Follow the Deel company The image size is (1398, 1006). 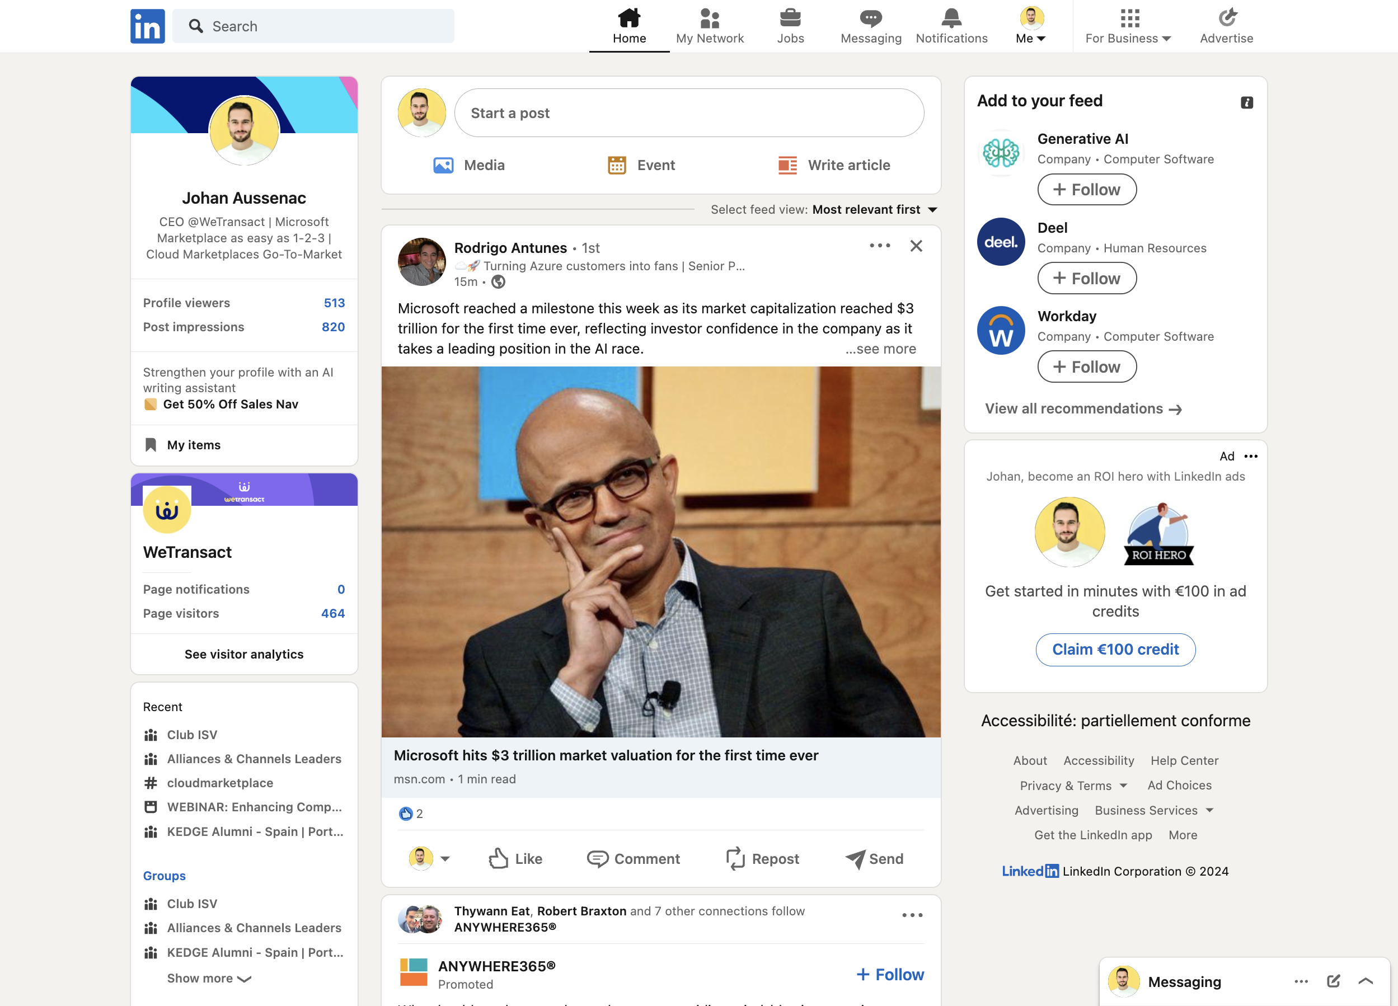[x=1087, y=278]
